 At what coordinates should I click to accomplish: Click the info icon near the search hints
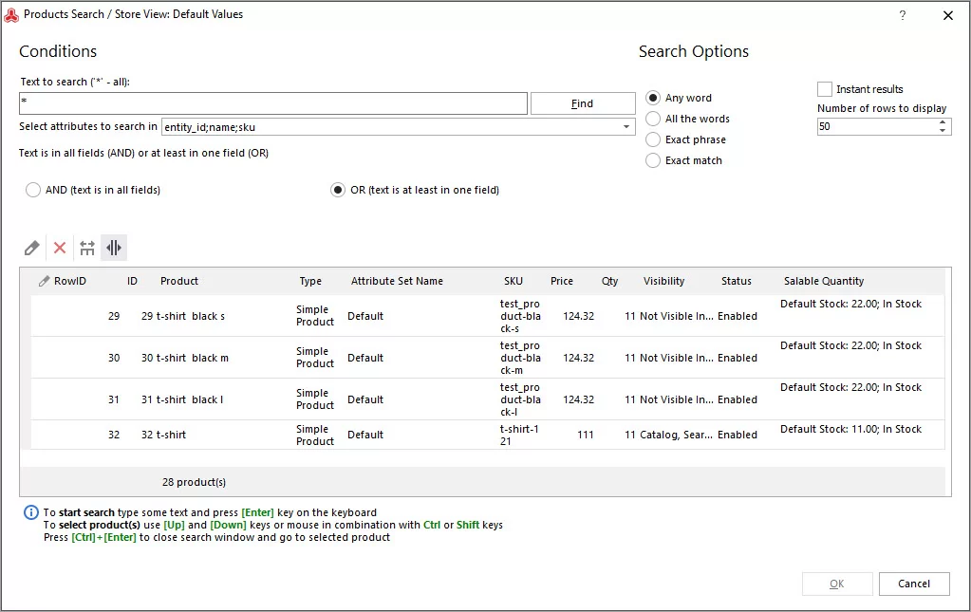[31, 512]
